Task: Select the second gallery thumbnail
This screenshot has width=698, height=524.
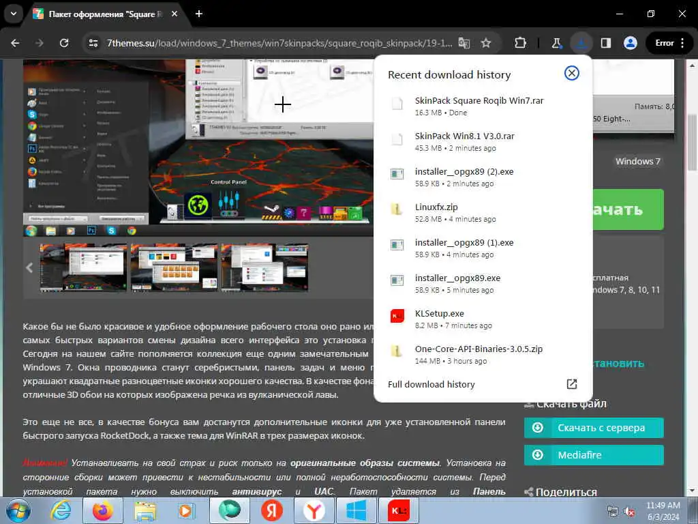Action: pyautogui.click(x=174, y=267)
